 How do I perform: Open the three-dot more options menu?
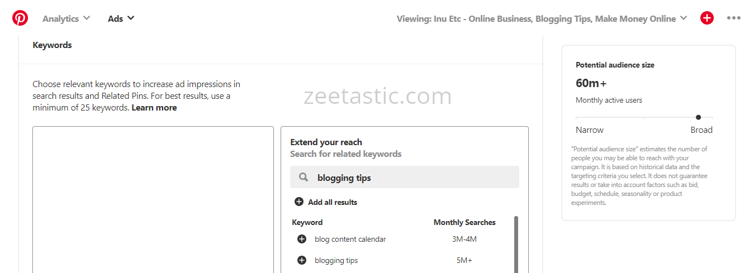coord(734,18)
